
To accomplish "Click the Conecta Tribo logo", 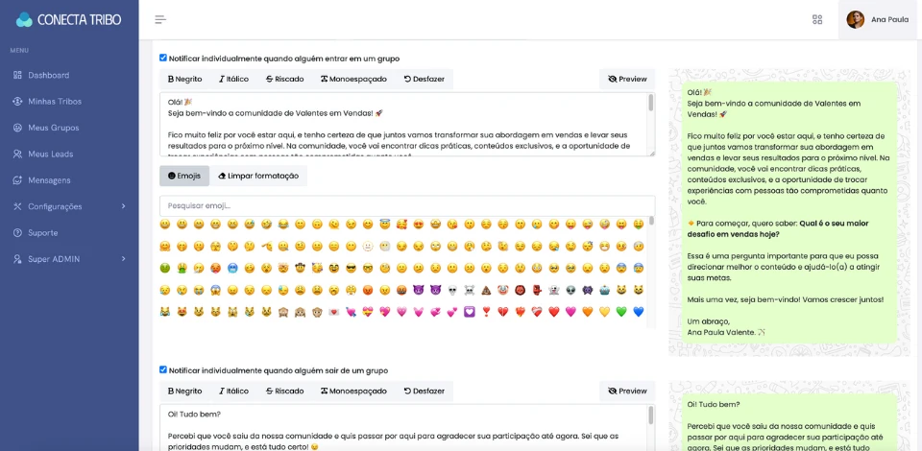I will coord(68,19).
